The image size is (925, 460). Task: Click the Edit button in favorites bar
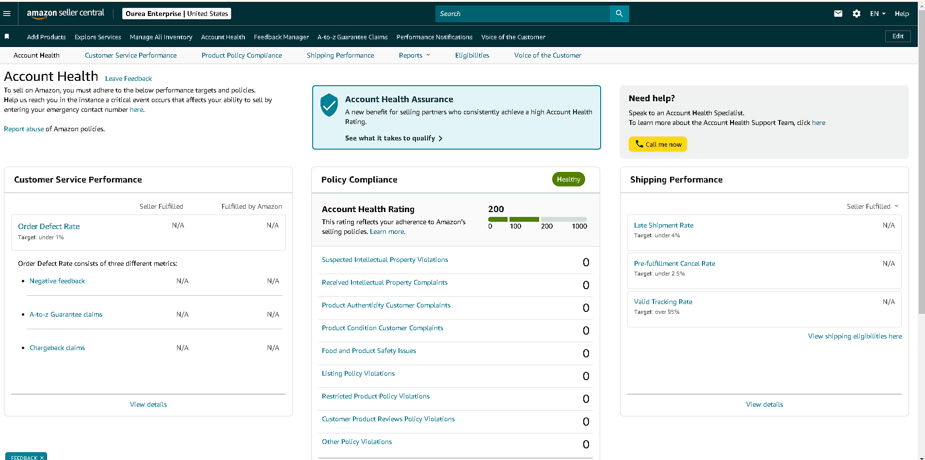898,36
